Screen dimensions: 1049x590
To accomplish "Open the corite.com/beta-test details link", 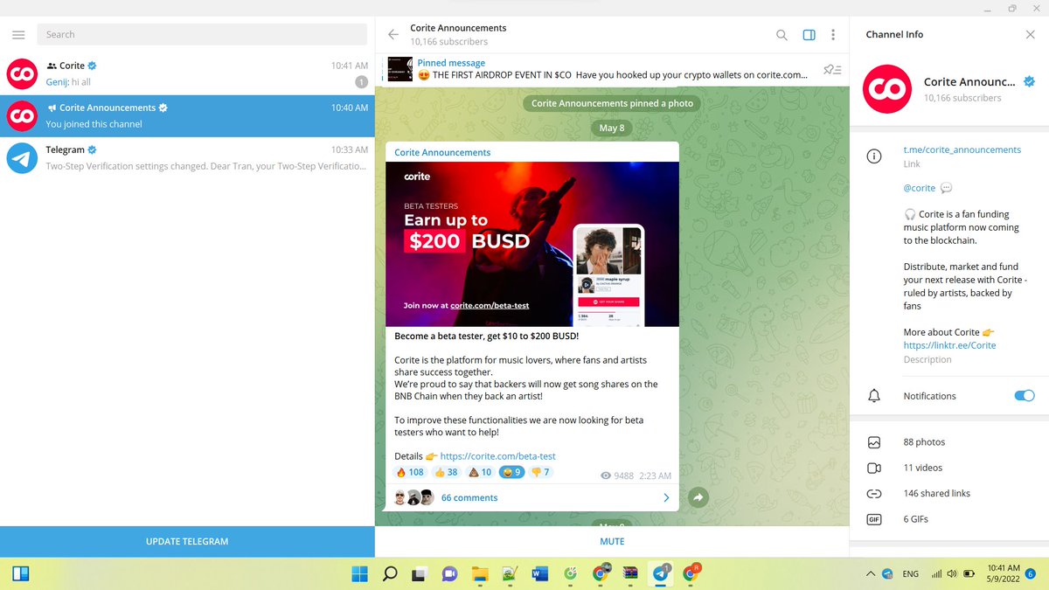I will [497, 456].
